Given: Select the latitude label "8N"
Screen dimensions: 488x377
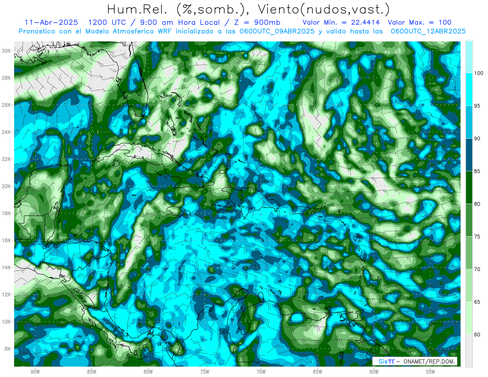Looking at the screenshot, I should pos(8,349).
